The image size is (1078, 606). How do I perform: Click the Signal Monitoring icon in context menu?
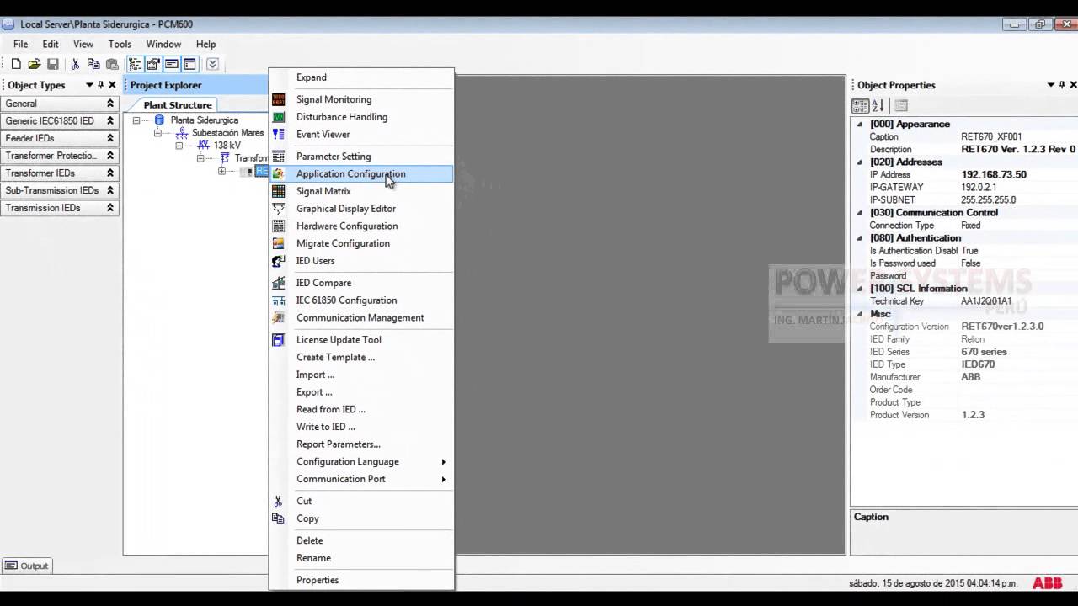point(279,99)
